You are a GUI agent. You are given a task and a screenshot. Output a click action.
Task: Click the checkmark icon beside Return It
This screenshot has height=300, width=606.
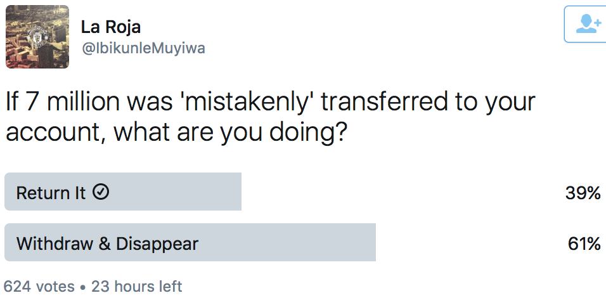pos(100,192)
